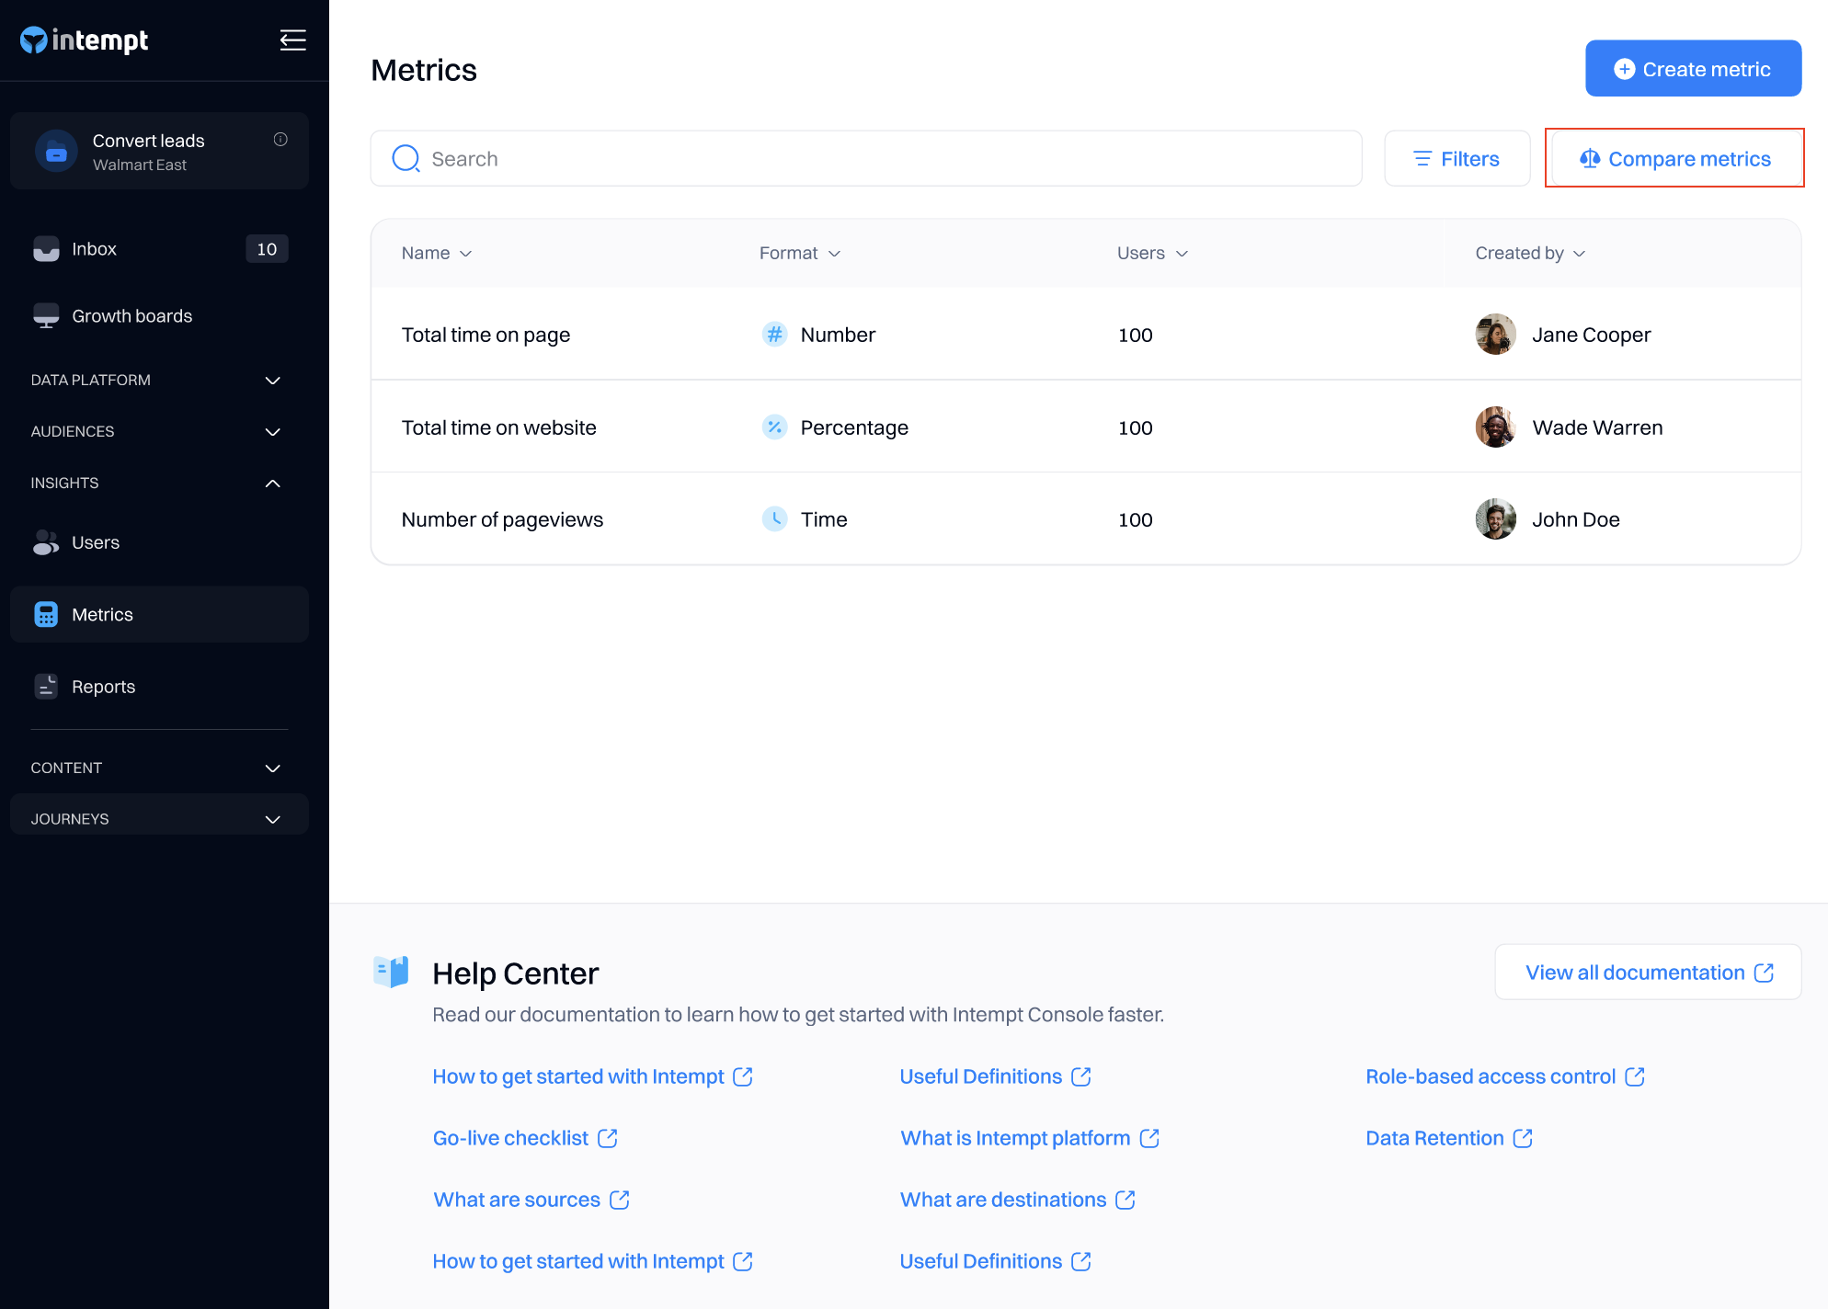Open the Filters panel
Image resolution: width=1828 pixels, height=1309 pixels.
click(1457, 159)
